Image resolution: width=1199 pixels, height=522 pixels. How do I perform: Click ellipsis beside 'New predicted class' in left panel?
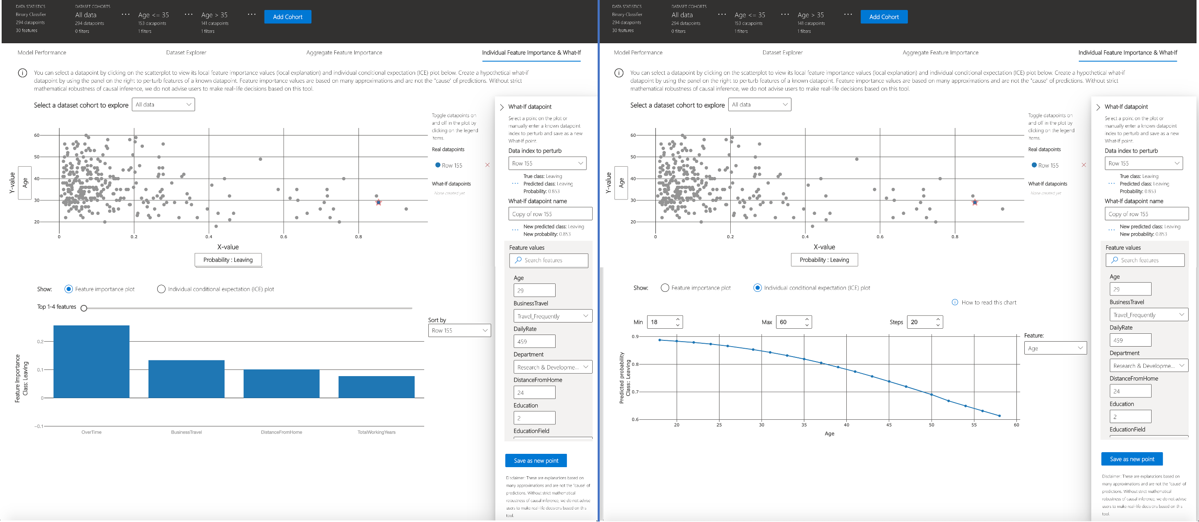[x=515, y=230]
